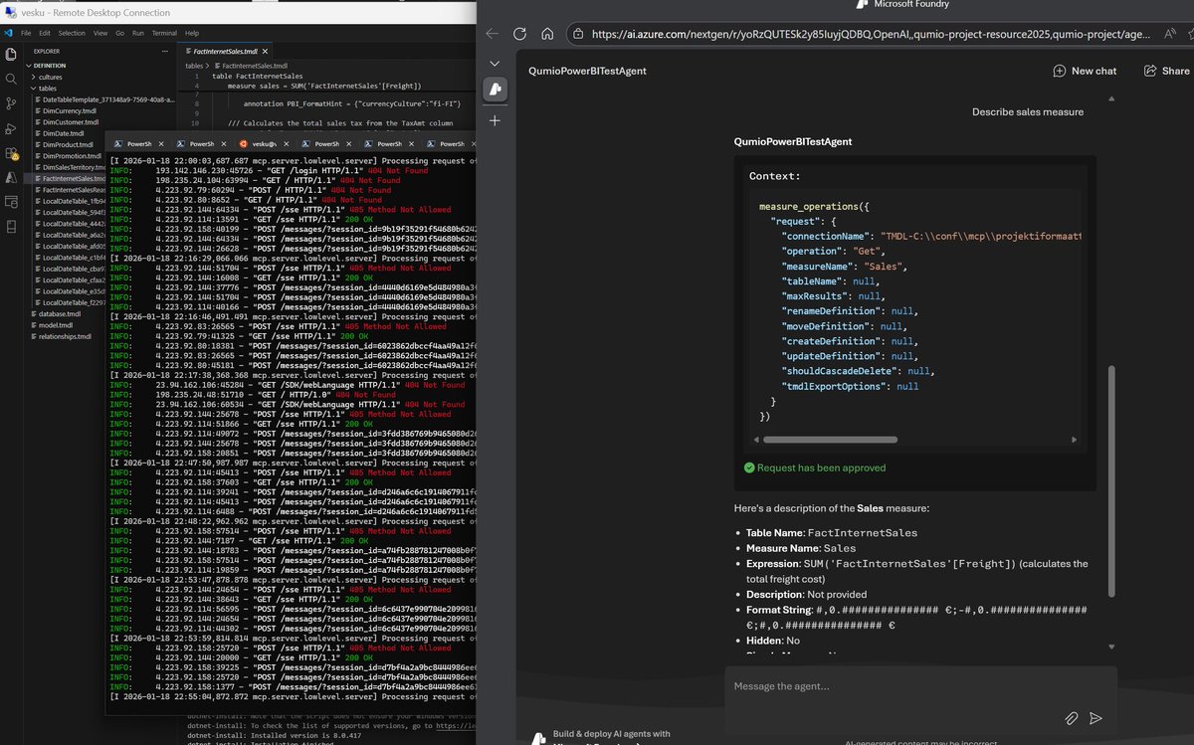
Task: Collapse the tables folder
Action: [47, 88]
